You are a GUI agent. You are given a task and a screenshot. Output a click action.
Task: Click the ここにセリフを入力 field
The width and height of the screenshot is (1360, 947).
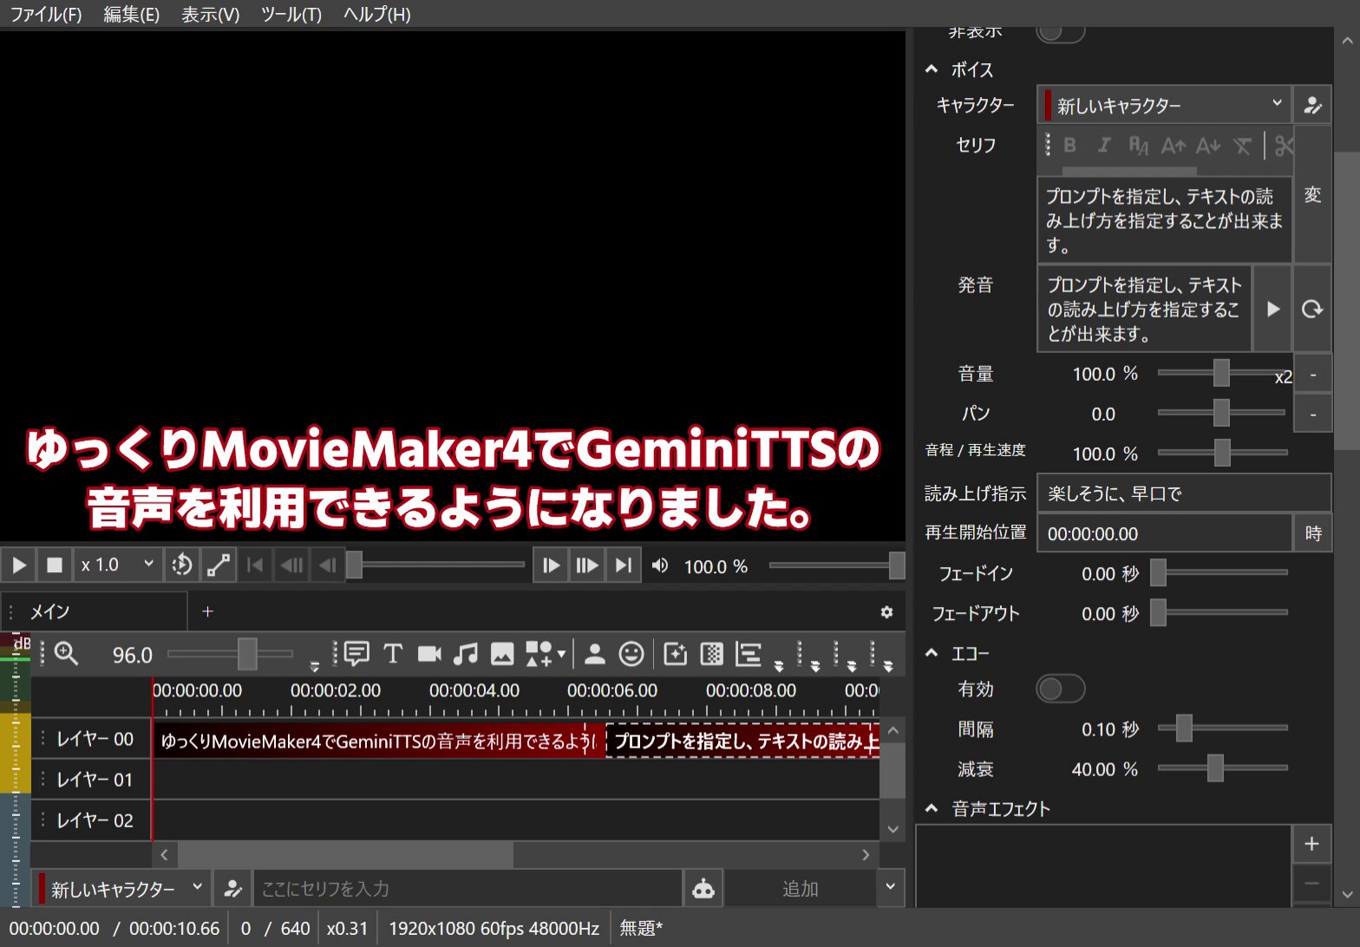coord(467,889)
